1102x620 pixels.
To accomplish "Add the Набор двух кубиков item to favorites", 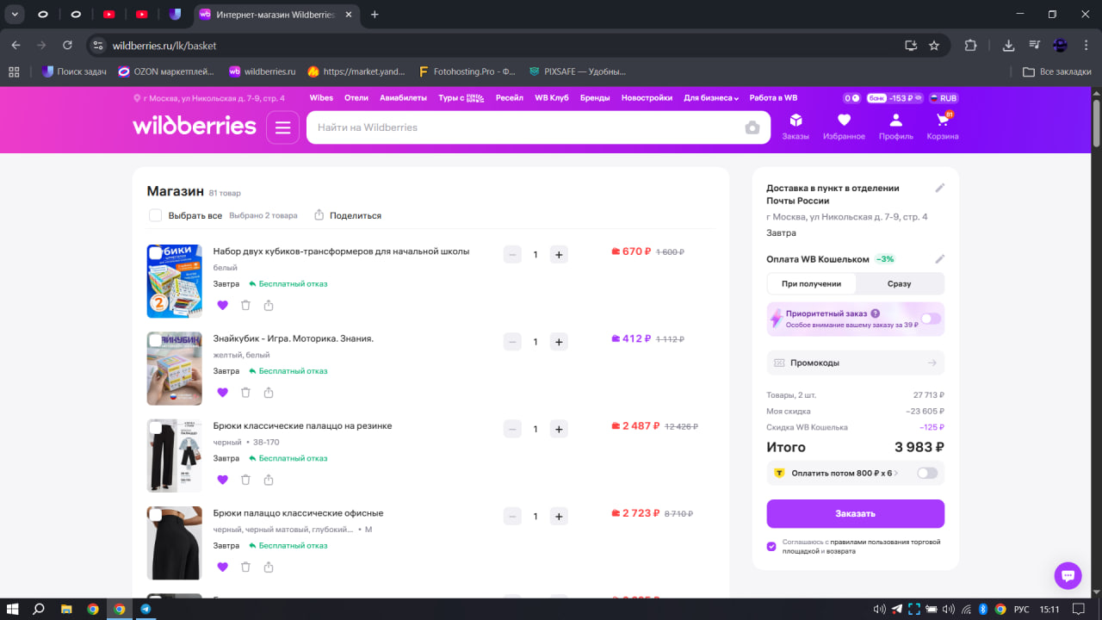I will pyautogui.click(x=222, y=305).
